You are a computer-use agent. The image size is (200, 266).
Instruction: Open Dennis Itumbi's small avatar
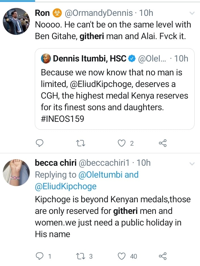47,58
